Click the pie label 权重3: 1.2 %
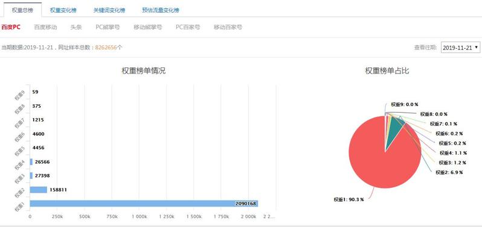The height and width of the screenshot is (227, 482). [x=452, y=163]
